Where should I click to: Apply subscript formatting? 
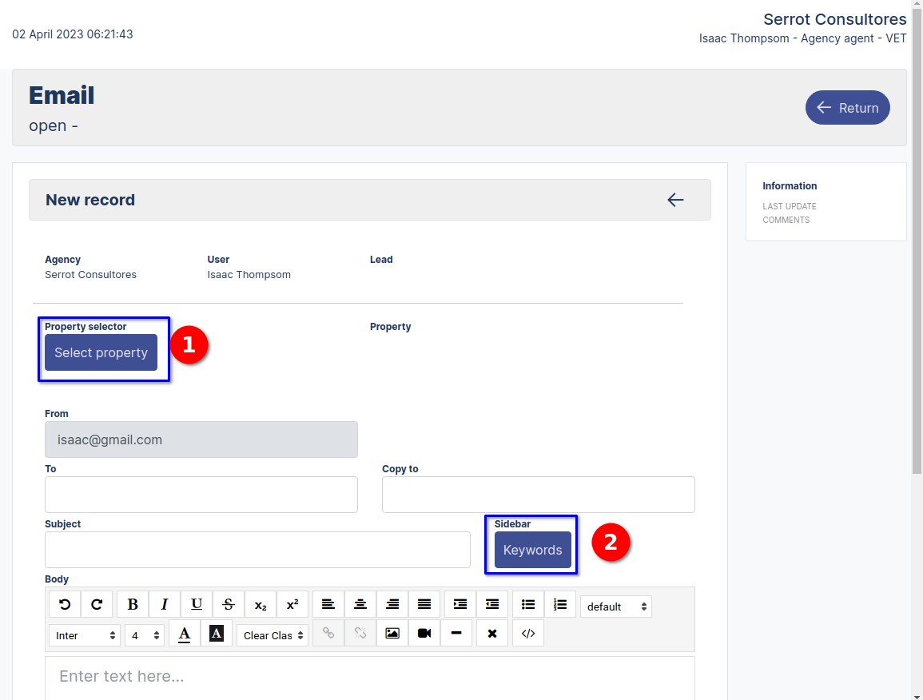261,604
